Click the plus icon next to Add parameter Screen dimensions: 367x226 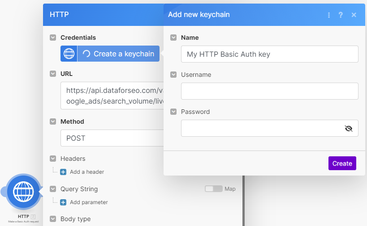[63, 202]
